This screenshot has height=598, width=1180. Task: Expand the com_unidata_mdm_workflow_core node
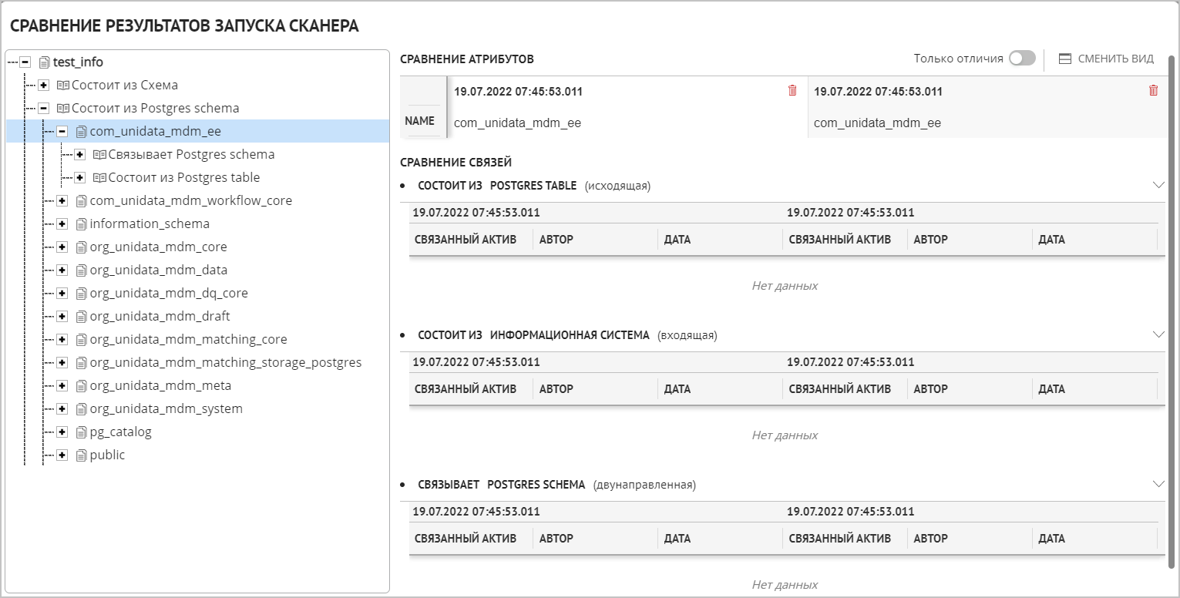click(x=62, y=200)
